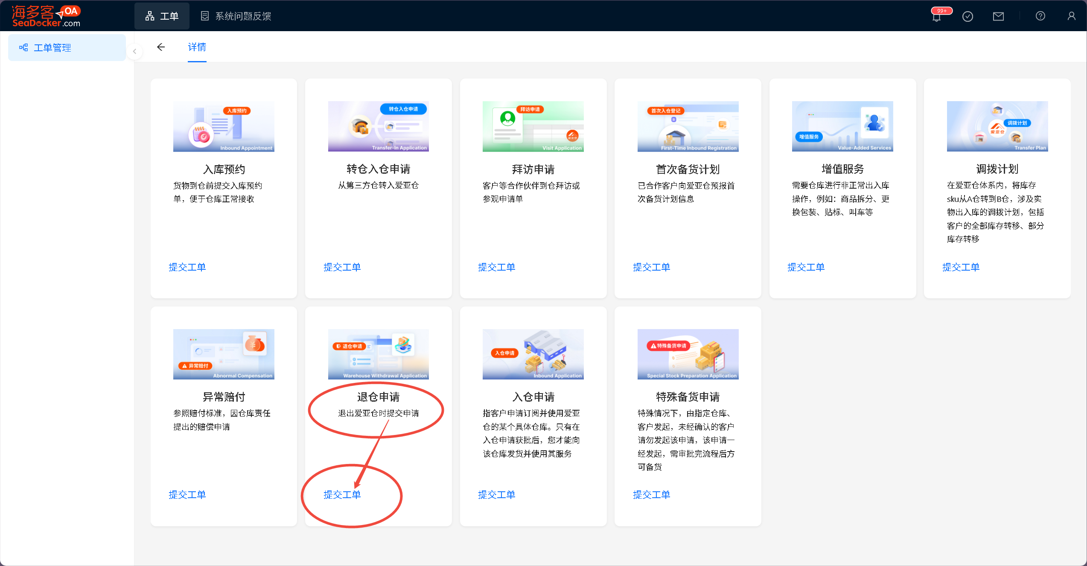
Task: Click the checkmark circle tasks icon
Action: 968,17
